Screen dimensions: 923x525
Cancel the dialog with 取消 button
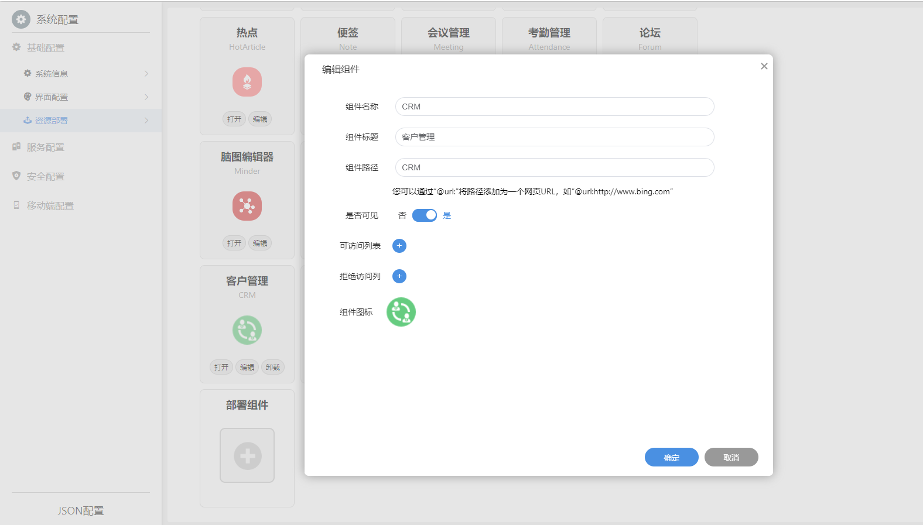tap(731, 457)
